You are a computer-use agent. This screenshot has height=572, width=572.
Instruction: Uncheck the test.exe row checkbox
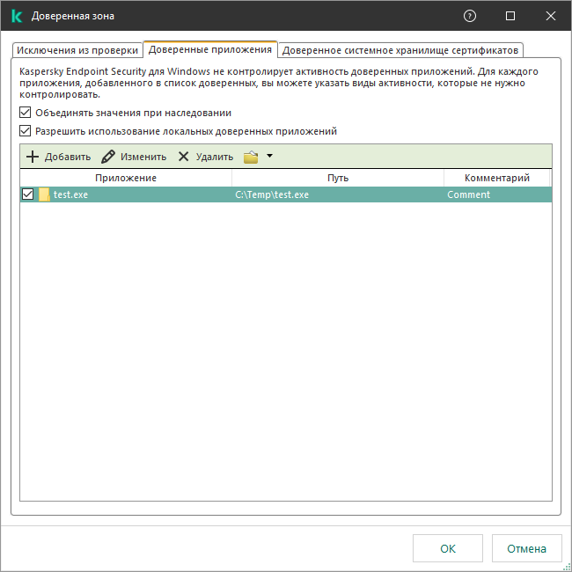[x=28, y=194]
